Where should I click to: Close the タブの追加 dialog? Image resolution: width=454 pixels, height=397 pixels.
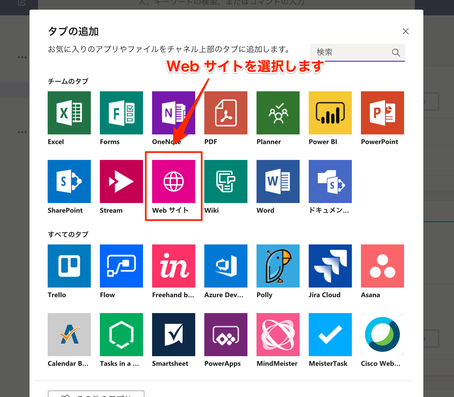tap(406, 31)
